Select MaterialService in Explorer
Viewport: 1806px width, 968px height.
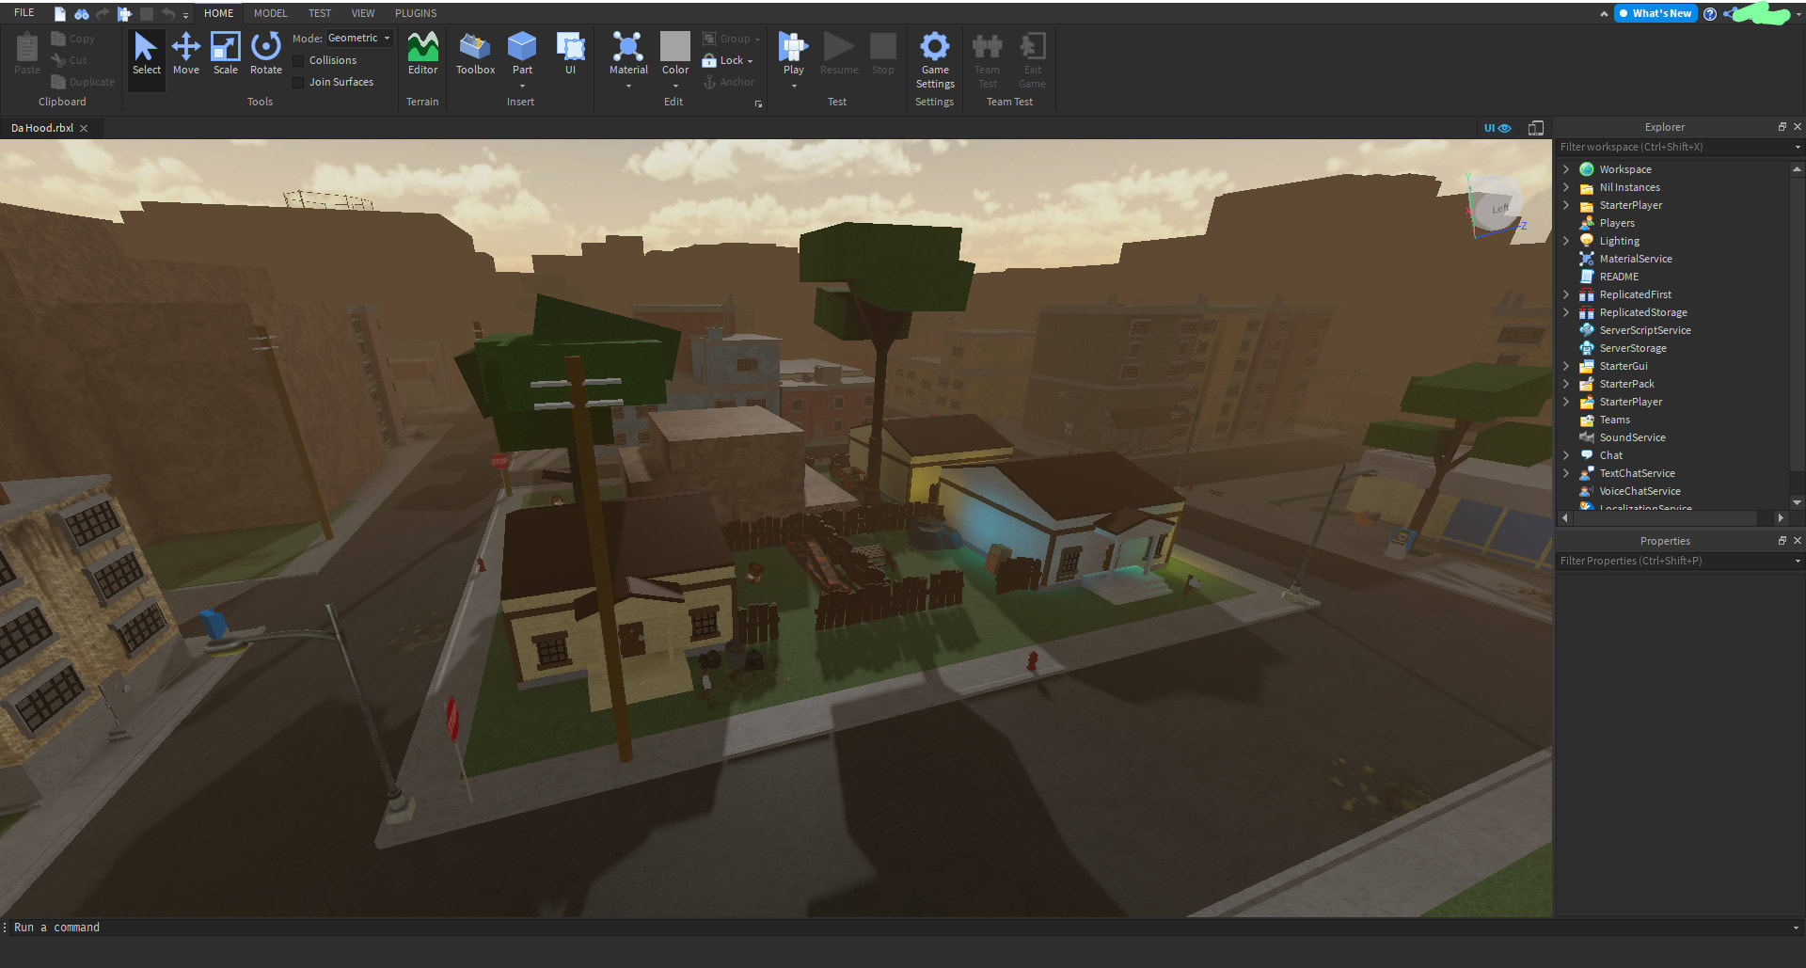coord(1635,259)
